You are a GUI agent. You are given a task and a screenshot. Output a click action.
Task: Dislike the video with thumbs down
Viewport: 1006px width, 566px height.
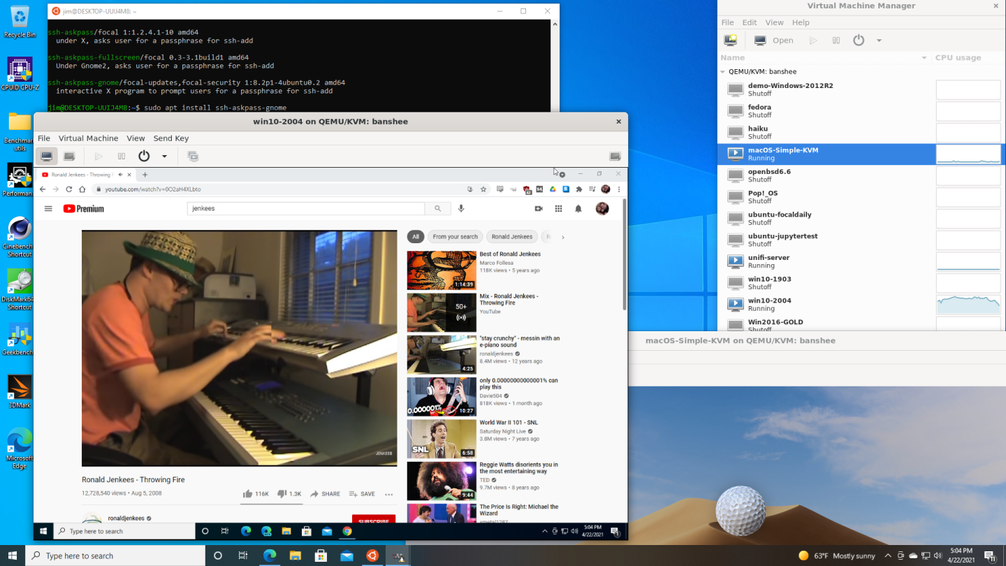[282, 493]
